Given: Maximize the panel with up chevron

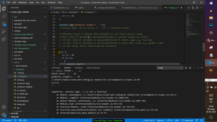Looking at the screenshot, I should (198, 68).
